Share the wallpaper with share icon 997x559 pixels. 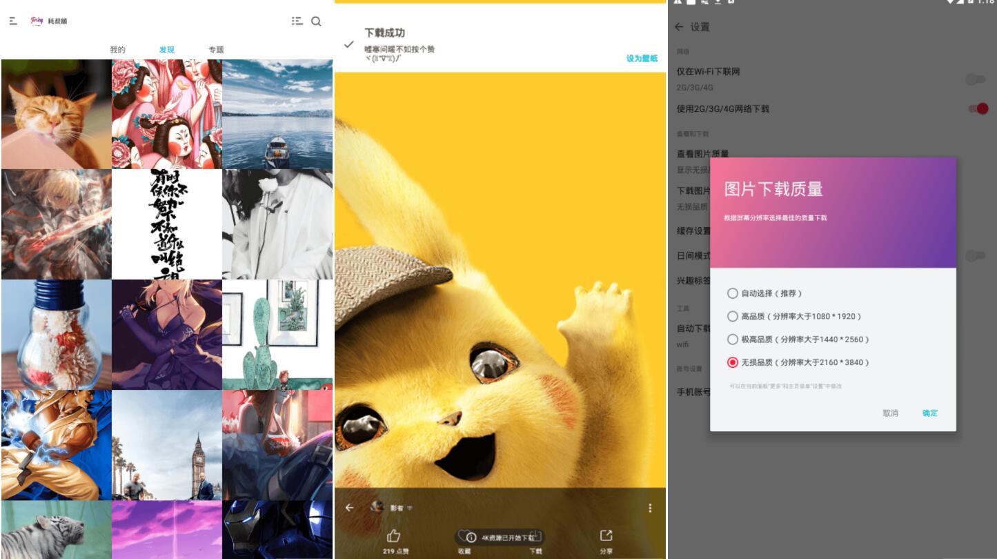(x=606, y=536)
